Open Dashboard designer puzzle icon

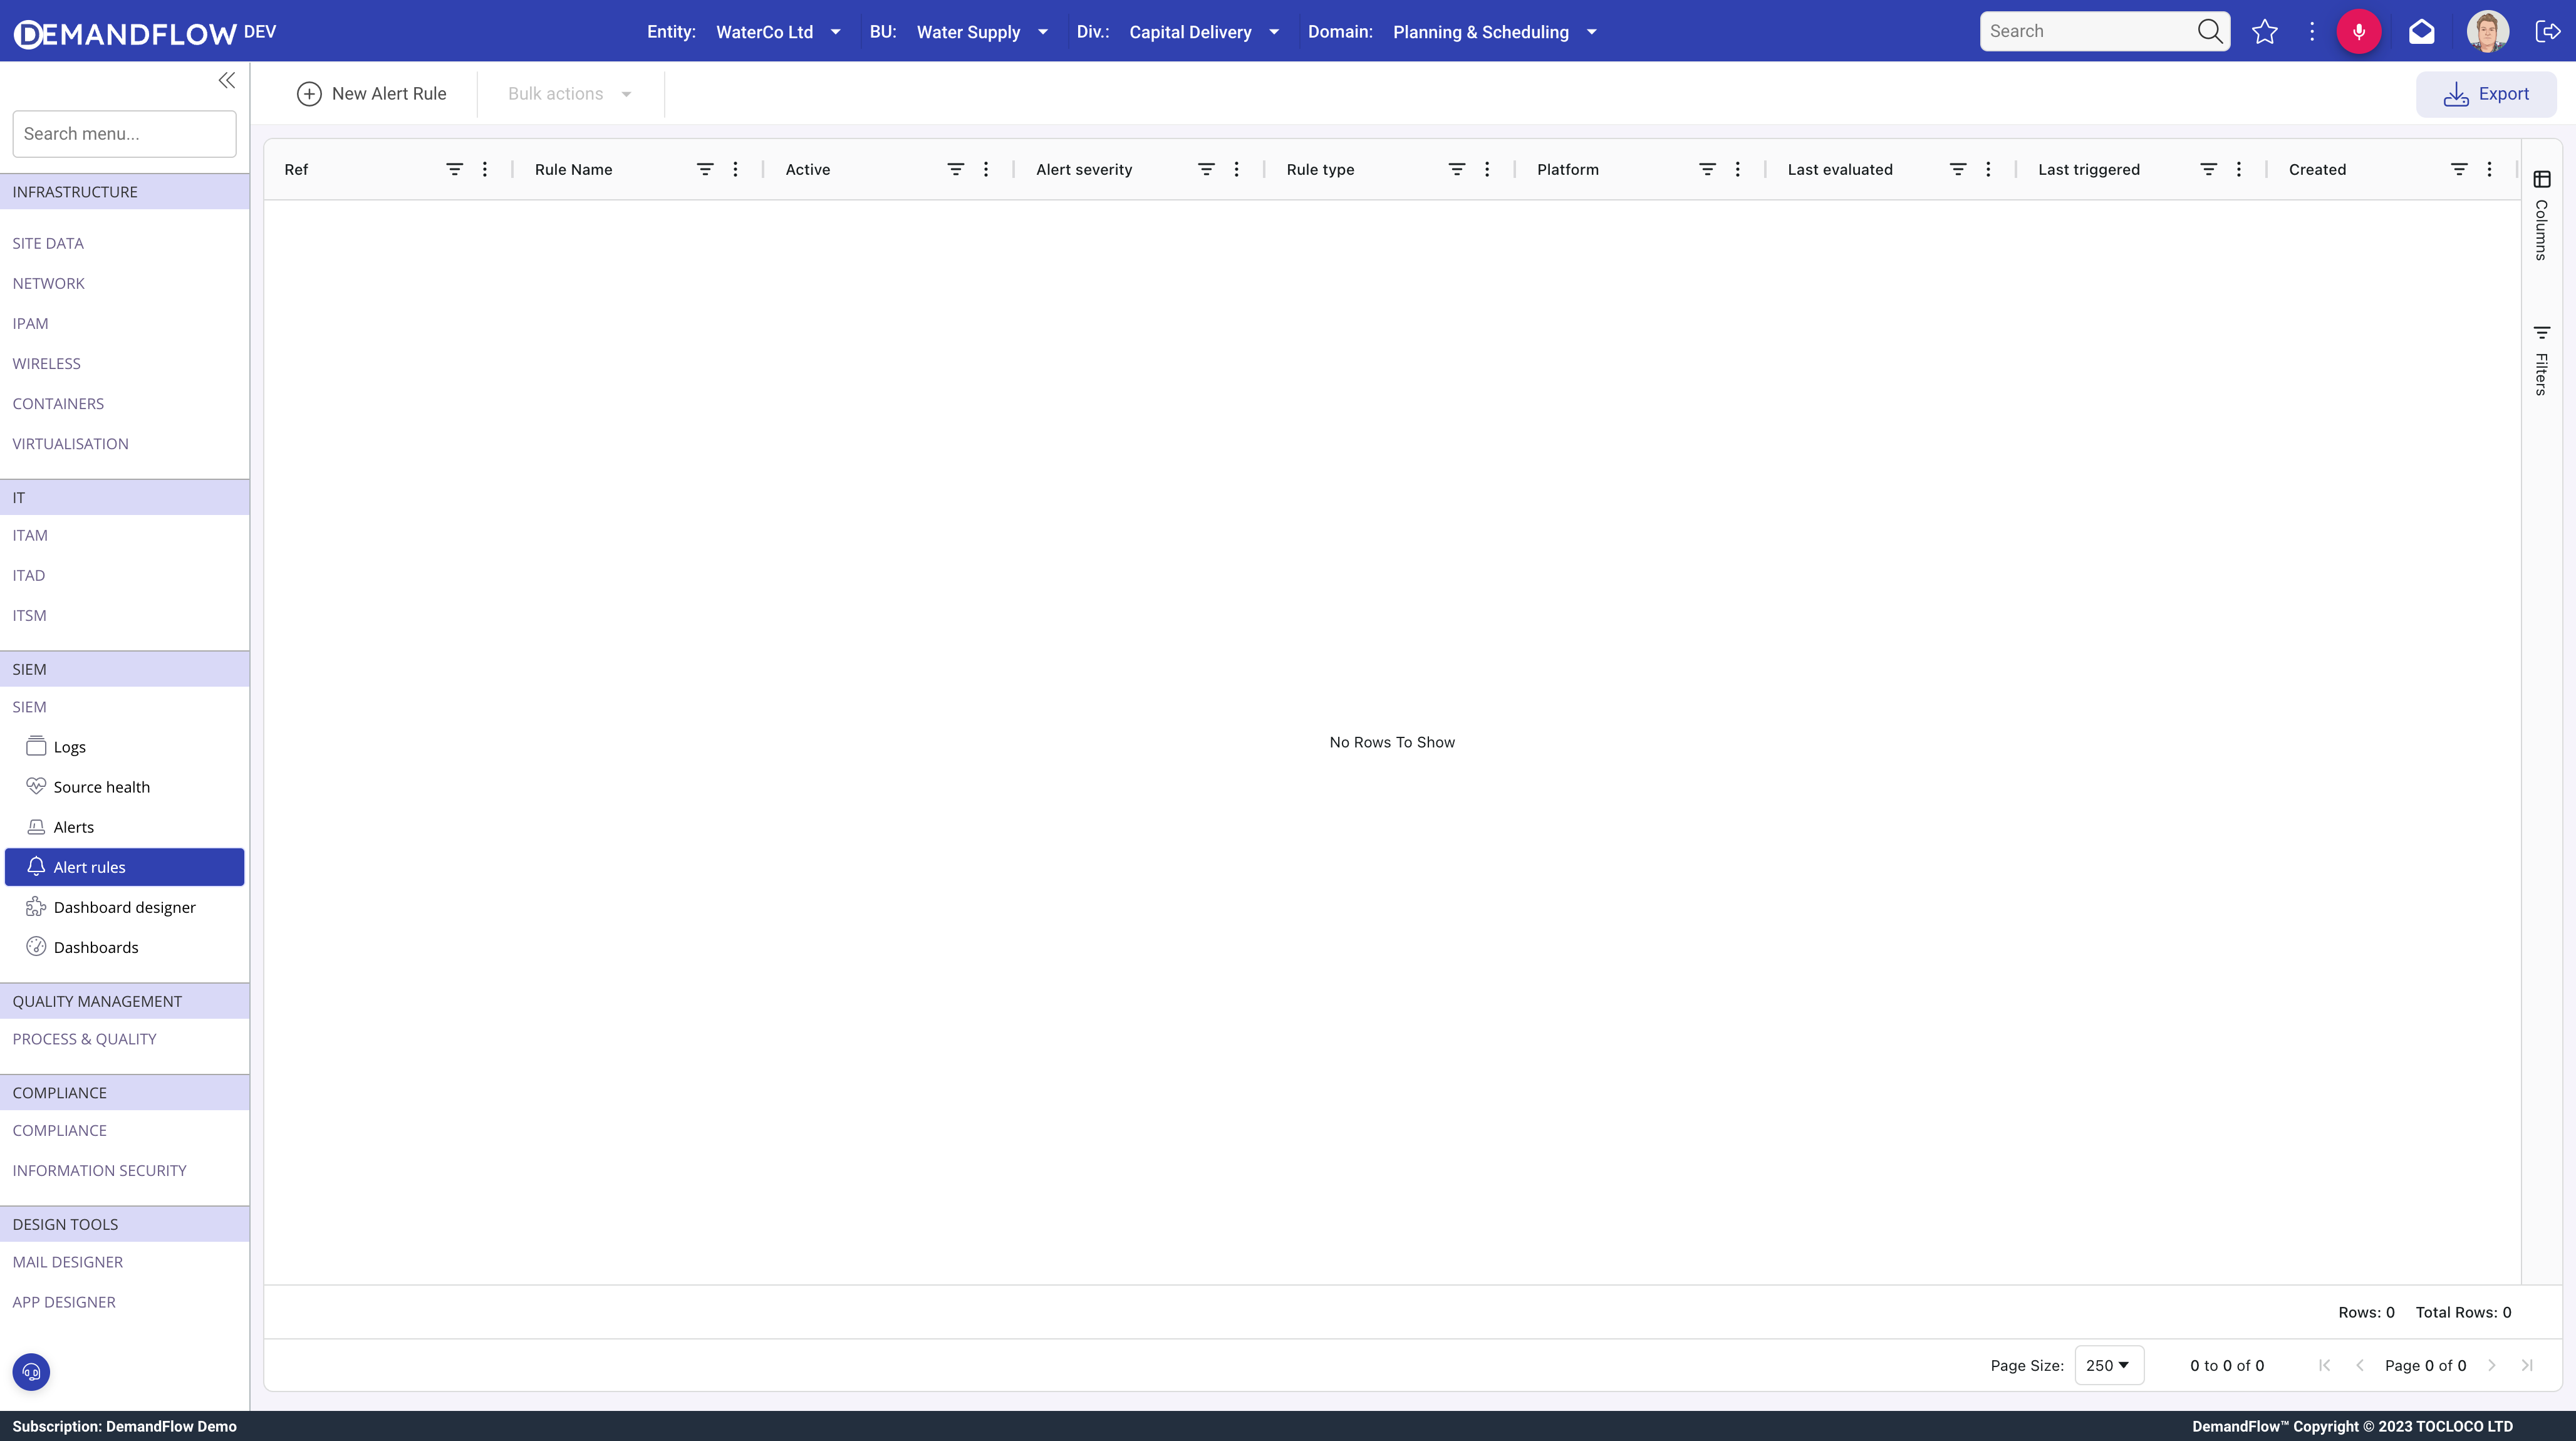pyautogui.click(x=36, y=907)
